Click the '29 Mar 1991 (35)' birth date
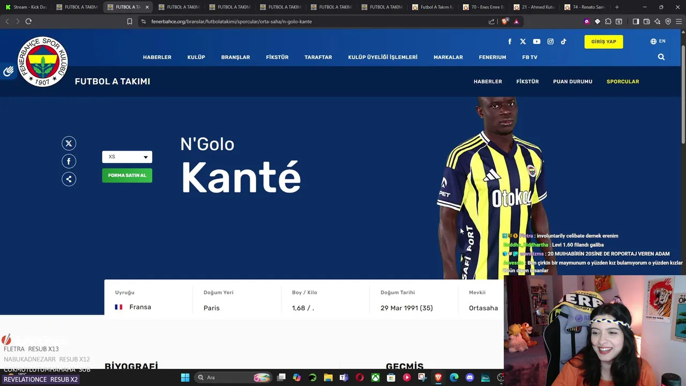This screenshot has height=386, width=686. point(407,308)
